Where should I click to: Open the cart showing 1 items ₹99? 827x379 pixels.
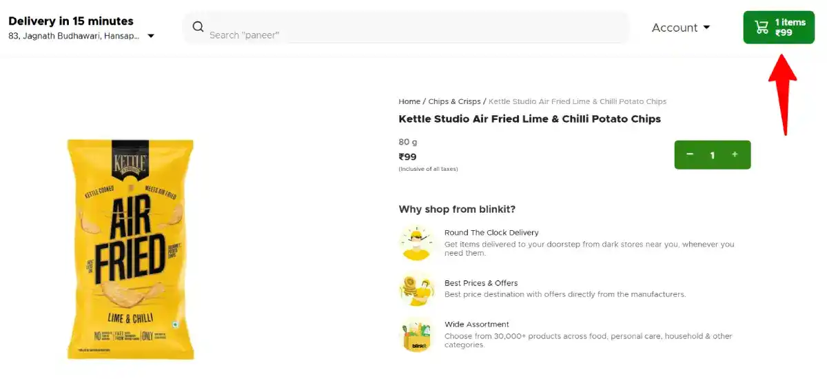(x=779, y=28)
